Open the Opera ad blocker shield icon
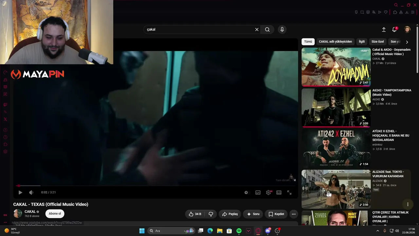The image size is (419, 236). click(x=368, y=12)
